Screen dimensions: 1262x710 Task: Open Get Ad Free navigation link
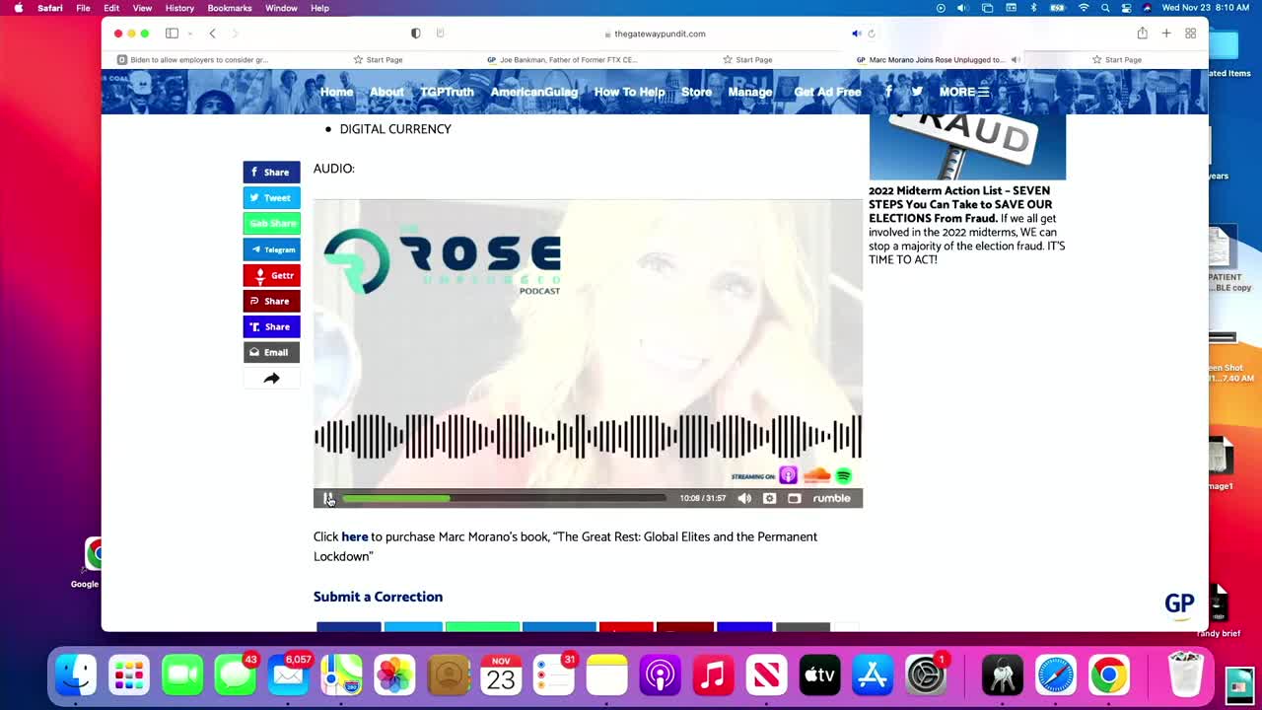(x=827, y=92)
